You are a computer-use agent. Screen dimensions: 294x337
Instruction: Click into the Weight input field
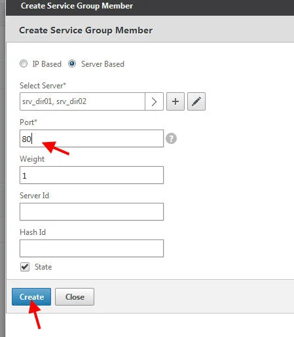pyautogui.click(x=92, y=175)
